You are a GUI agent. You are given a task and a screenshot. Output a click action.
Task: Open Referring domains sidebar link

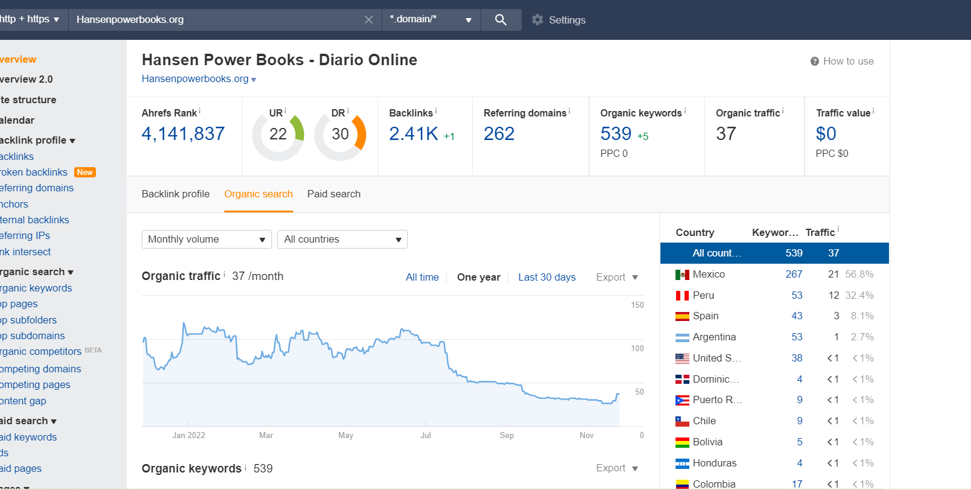pyautogui.click(x=37, y=188)
